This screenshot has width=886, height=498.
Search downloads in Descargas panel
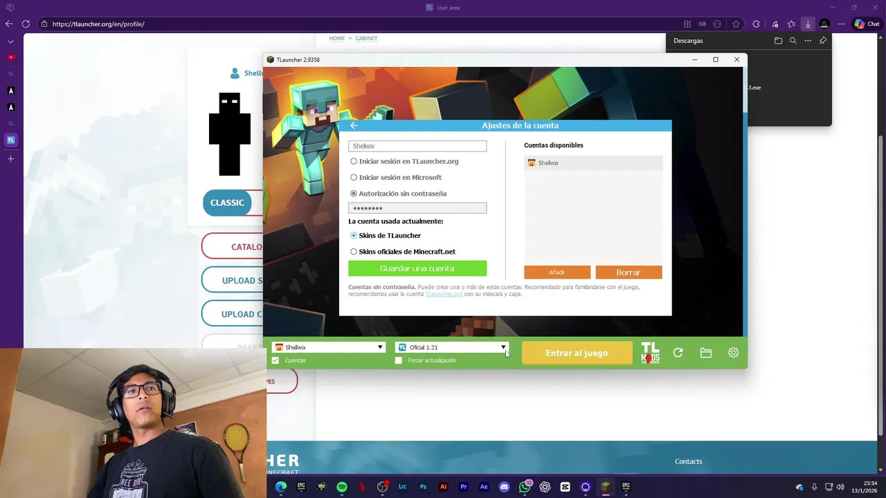793,41
